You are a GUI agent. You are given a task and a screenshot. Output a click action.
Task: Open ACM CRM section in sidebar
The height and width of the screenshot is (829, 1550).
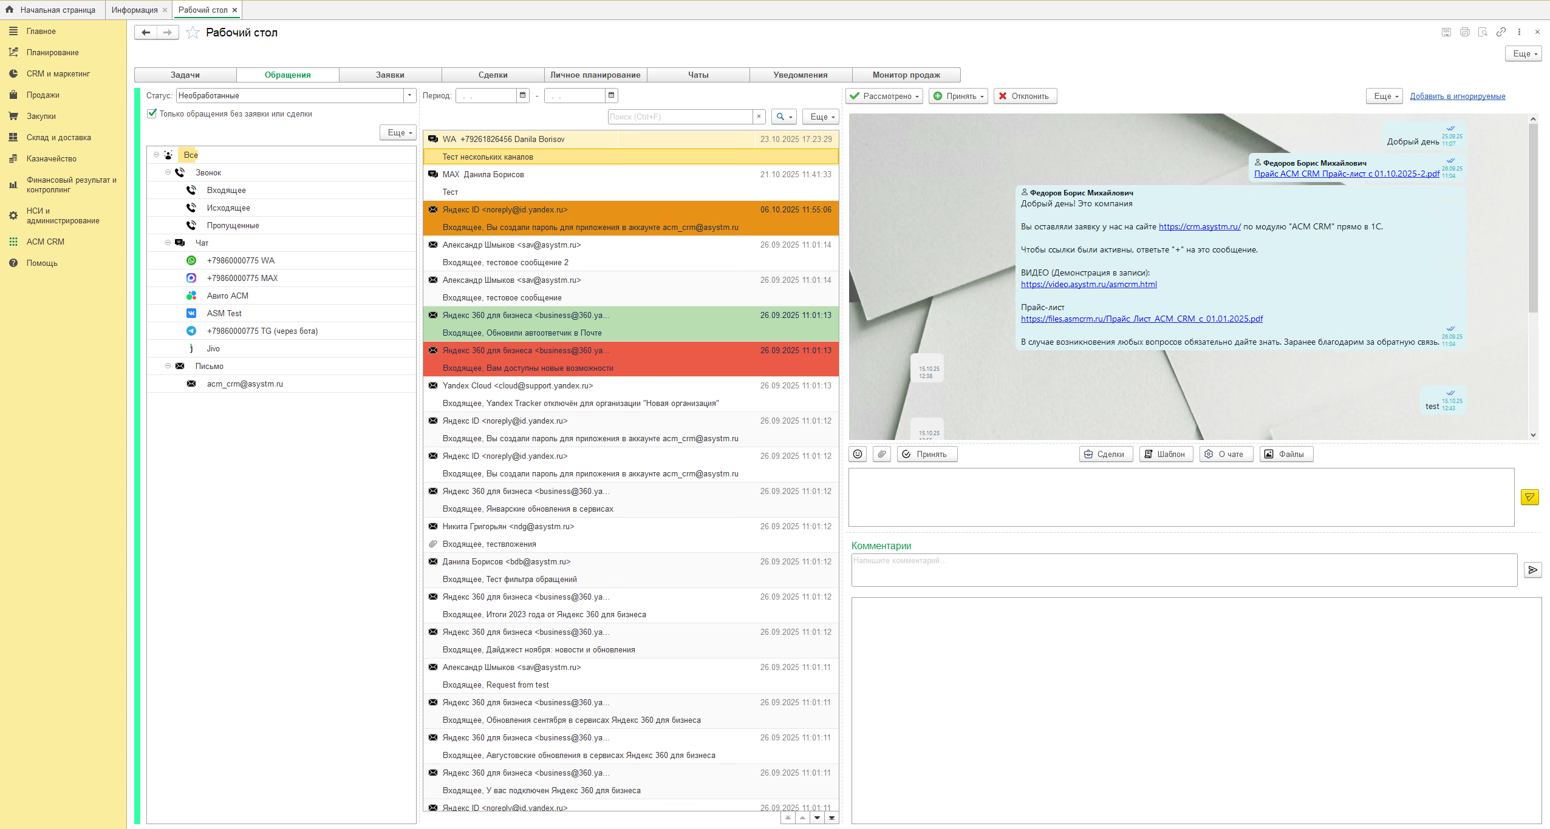coord(46,242)
